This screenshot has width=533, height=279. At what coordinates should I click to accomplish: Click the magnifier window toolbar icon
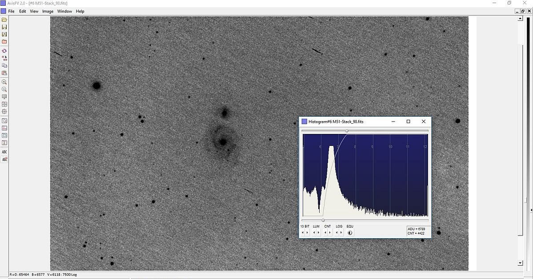coord(4,121)
